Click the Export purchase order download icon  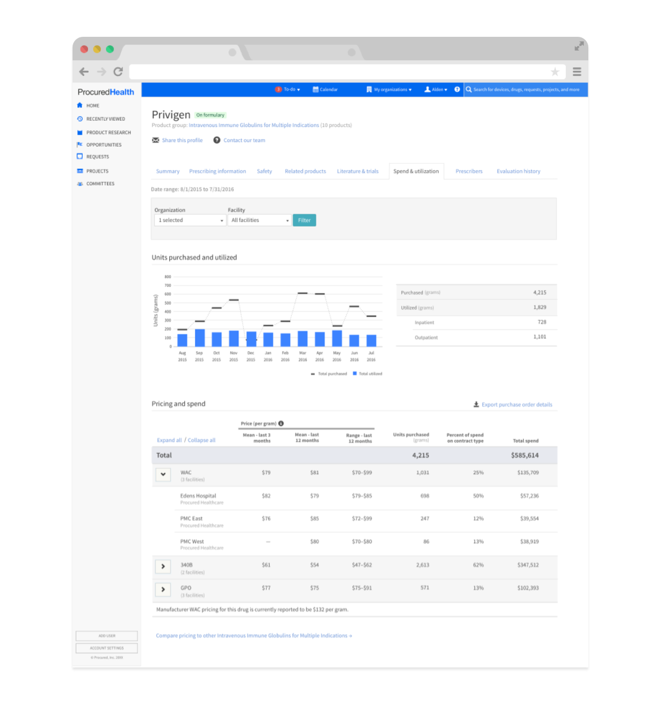pyautogui.click(x=476, y=404)
